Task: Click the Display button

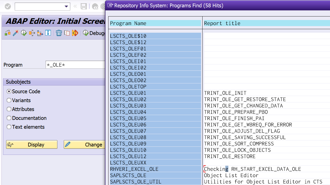Action: (x=32, y=144)
